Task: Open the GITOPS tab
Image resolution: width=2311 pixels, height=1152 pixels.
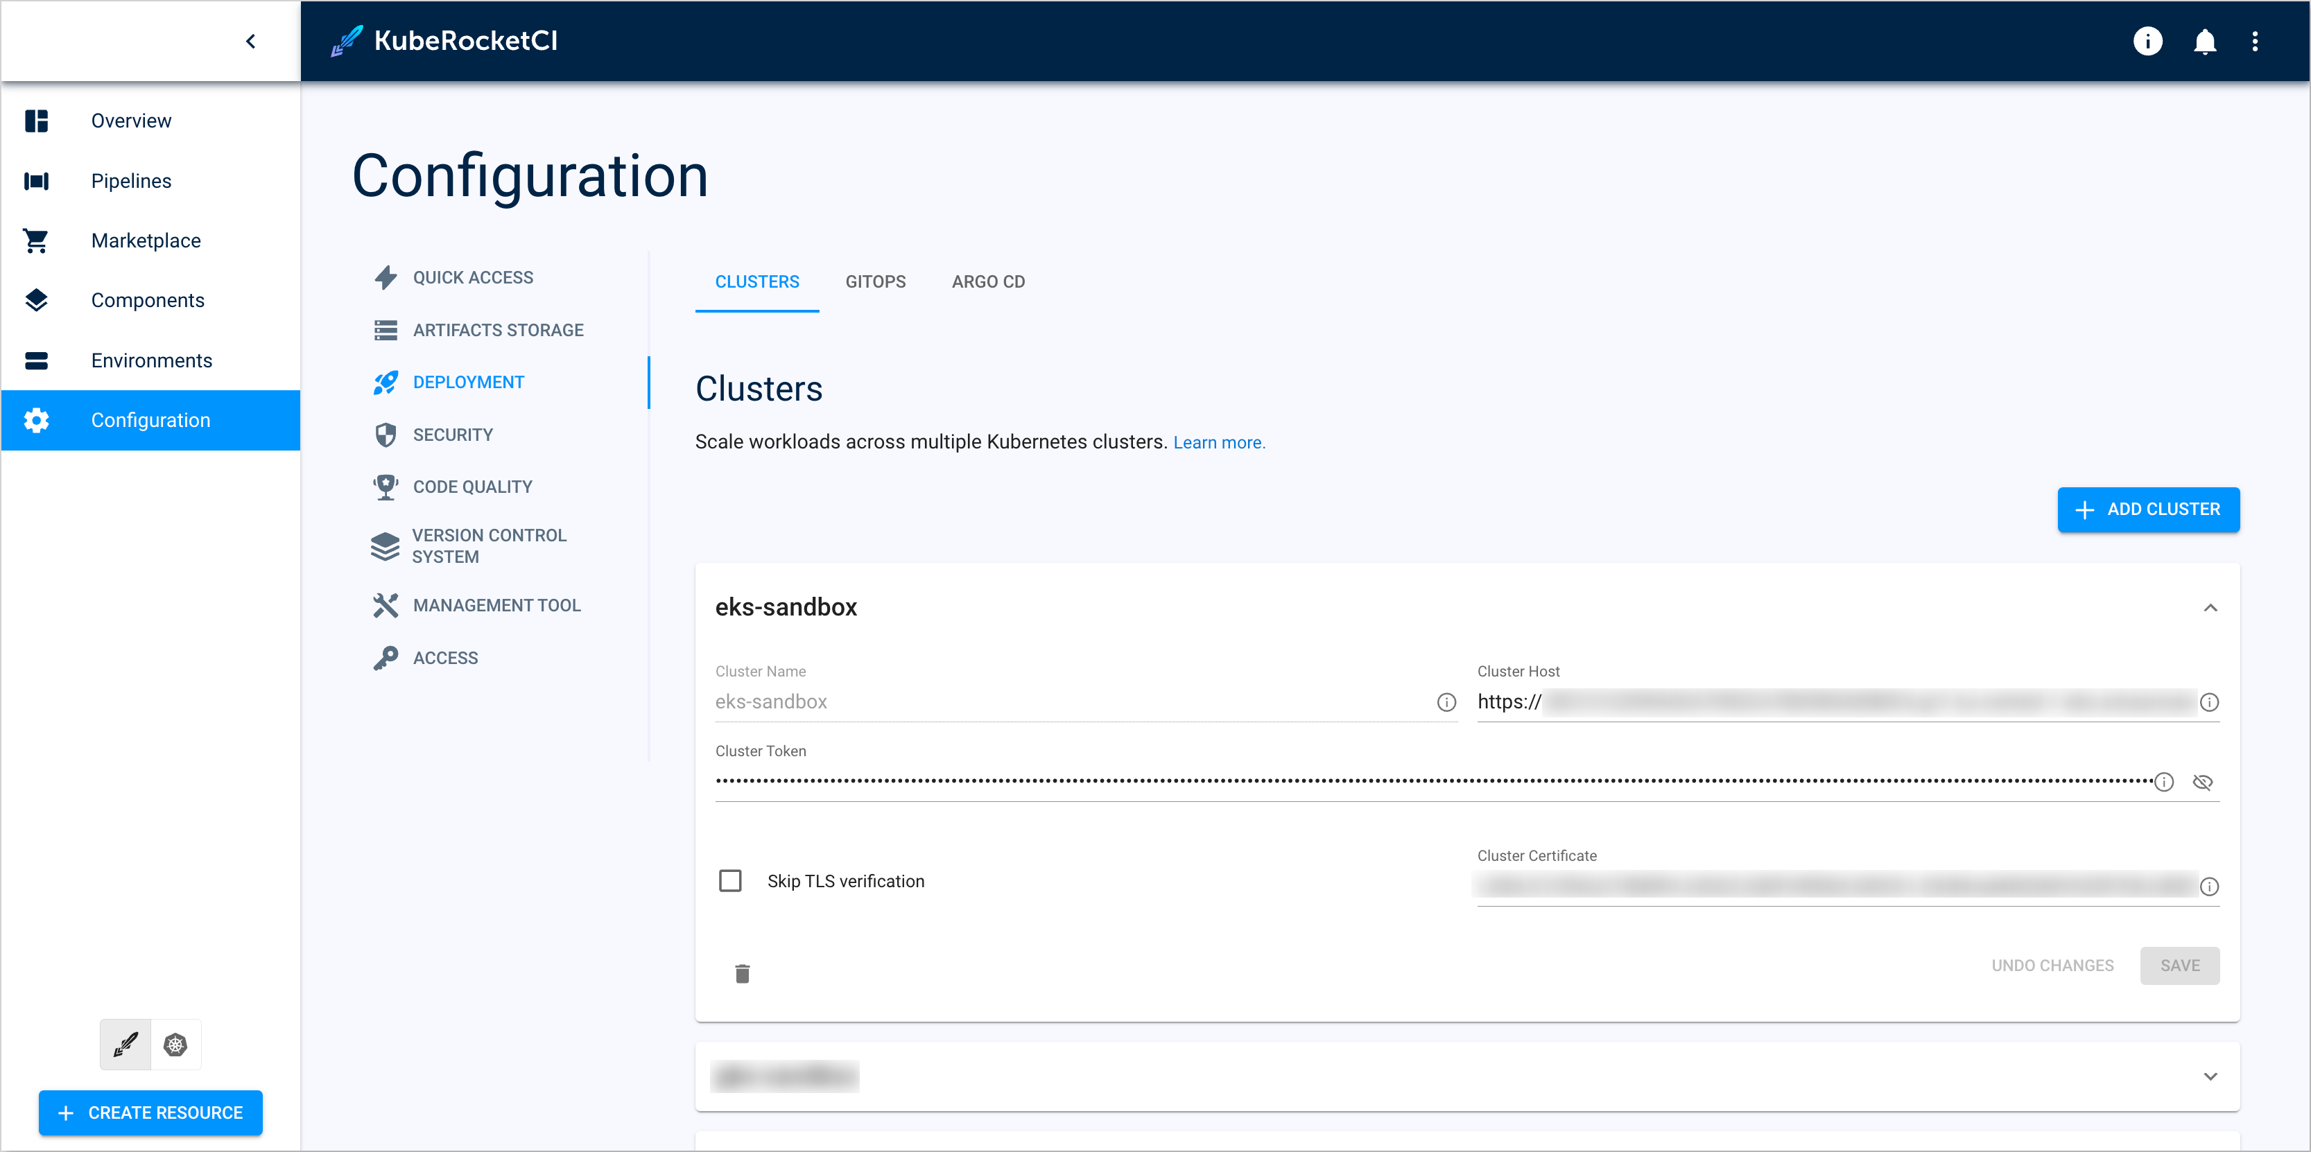Action: coord(876,281)
